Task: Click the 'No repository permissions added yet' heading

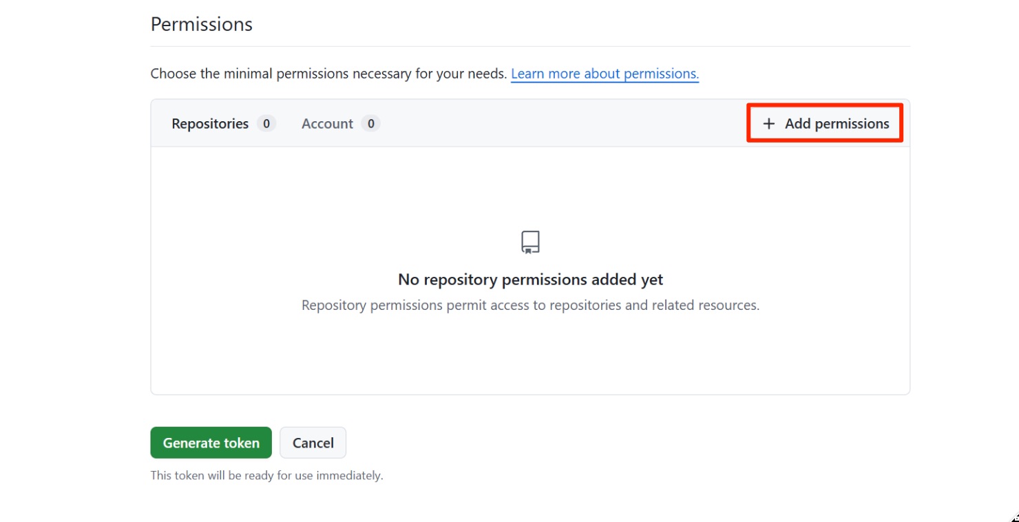Action: tap(530, 280)
